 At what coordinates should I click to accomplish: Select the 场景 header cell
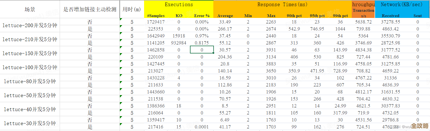pos(30,9)
